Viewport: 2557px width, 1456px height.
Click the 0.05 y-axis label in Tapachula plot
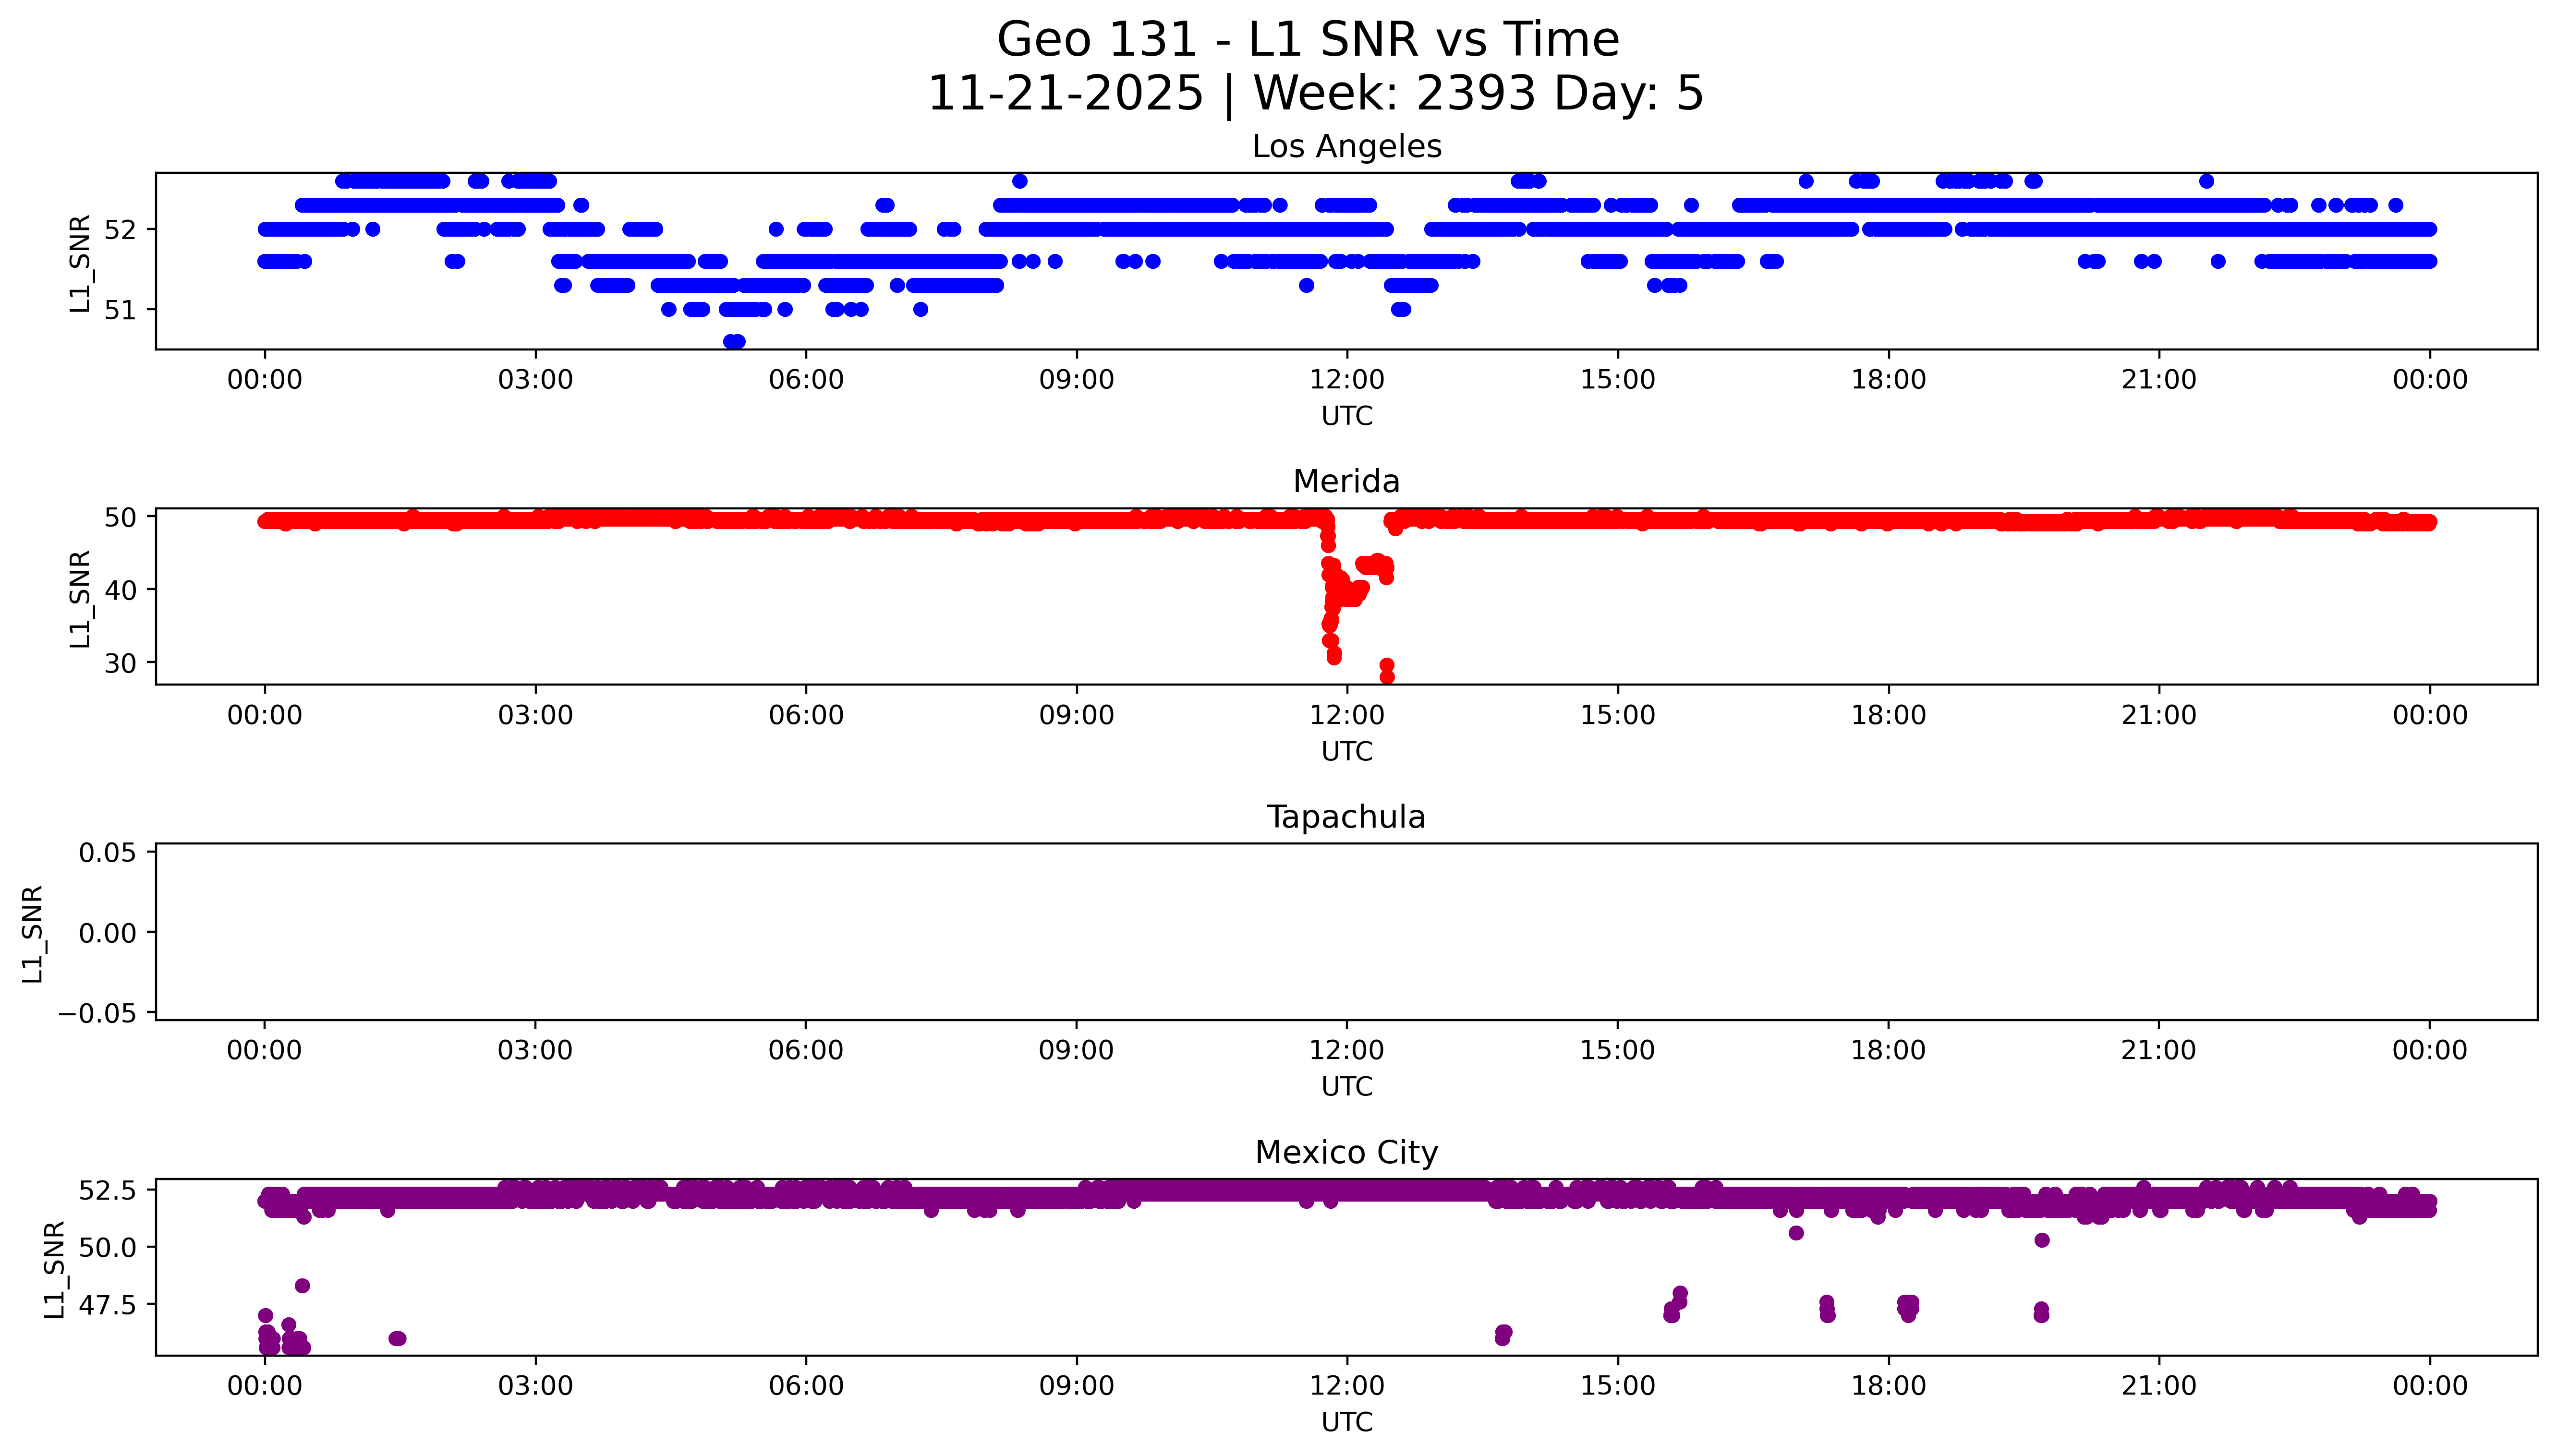[107, 852]
